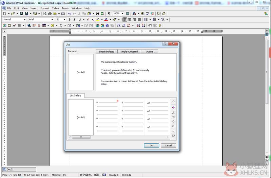The height and width of the screenshot is (178, 271).
Task: Toggle Underline formatting
Action: [79, 20]
